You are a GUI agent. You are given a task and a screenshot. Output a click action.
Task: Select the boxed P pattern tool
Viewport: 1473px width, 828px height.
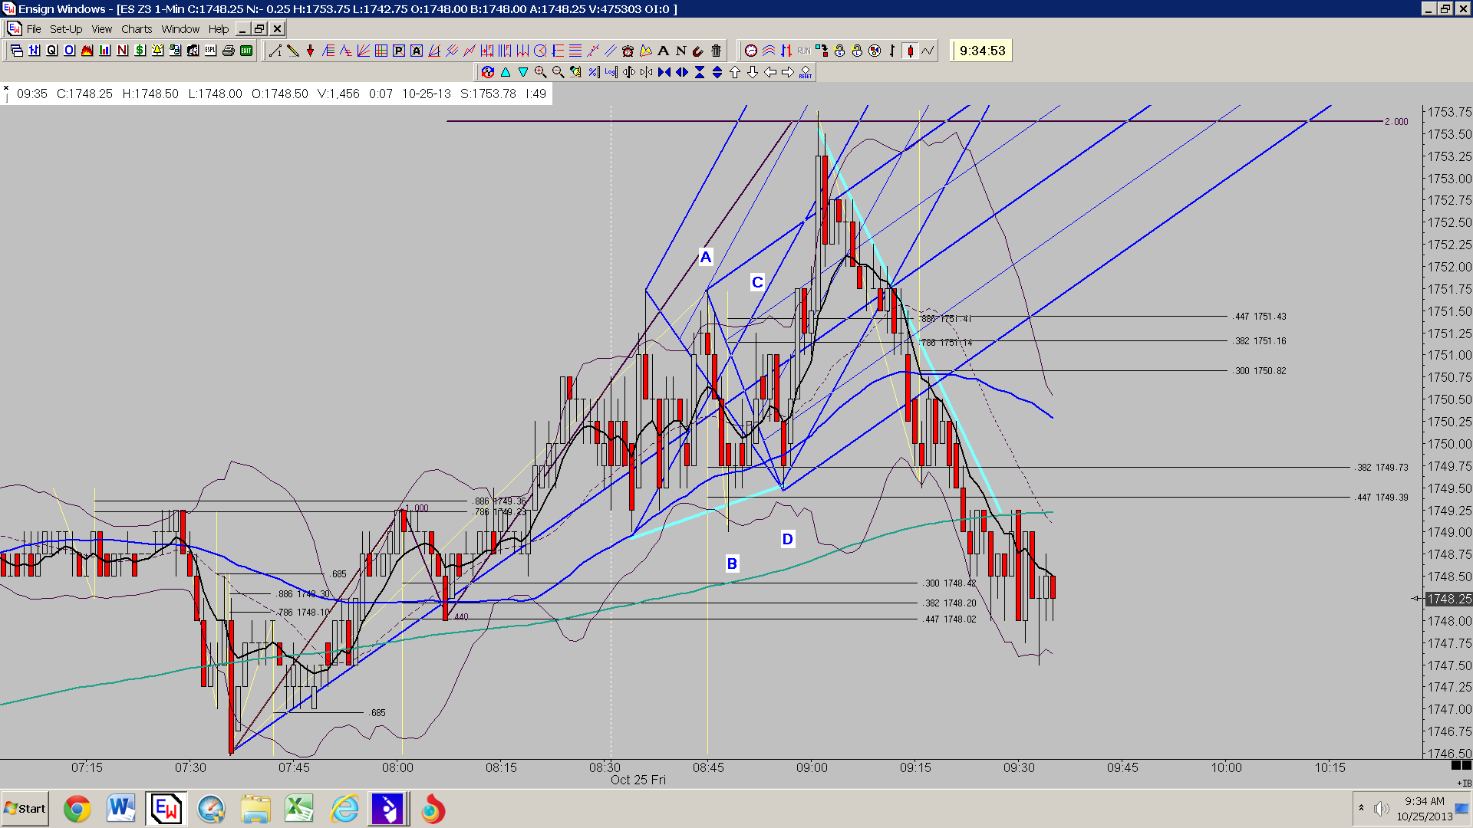point(398,51)
